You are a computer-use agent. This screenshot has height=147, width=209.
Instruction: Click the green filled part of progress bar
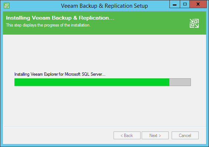tap(92, 82)
